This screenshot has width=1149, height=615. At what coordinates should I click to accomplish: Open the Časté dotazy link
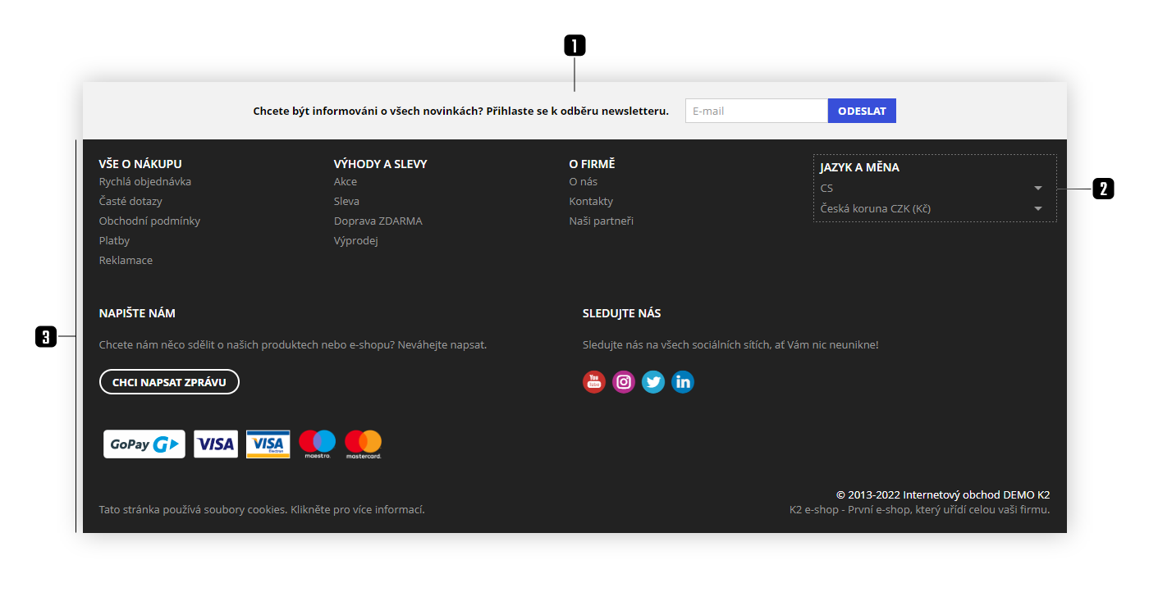130,202
